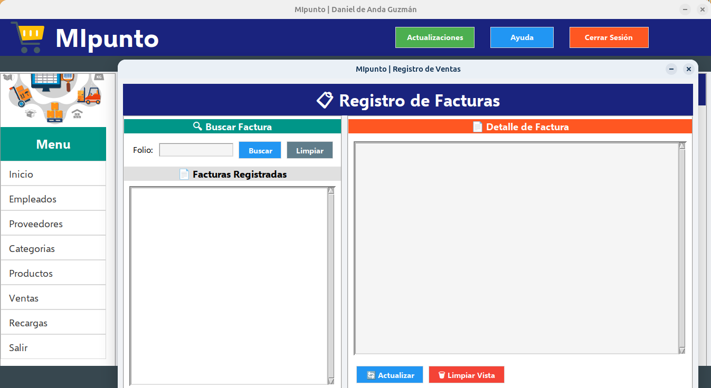Screen dimensions: 711x388
Task: Click the gray Limpiar button
Action: click(310, 150)
